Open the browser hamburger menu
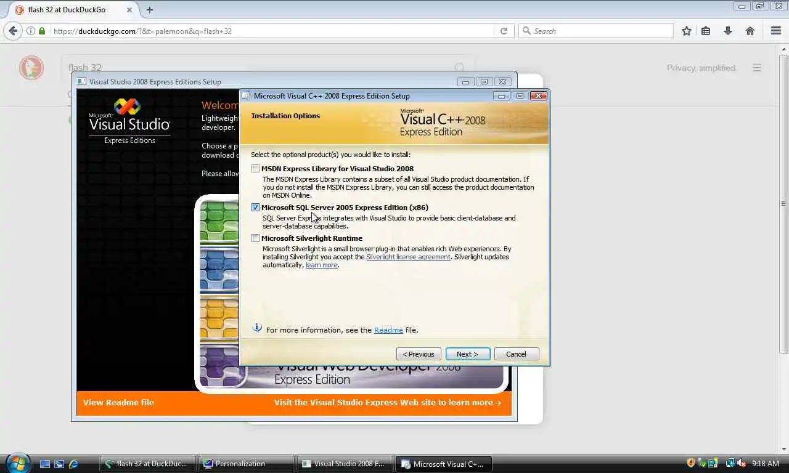The width and height of the screenshot is (789, 473). [x=776, y=31]
